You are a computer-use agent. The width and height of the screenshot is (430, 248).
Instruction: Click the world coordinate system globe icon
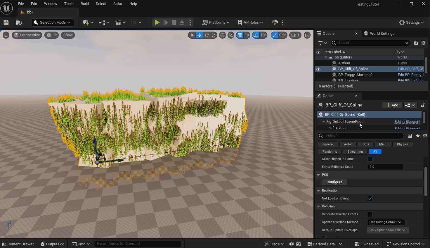click(x=222, y=35)
